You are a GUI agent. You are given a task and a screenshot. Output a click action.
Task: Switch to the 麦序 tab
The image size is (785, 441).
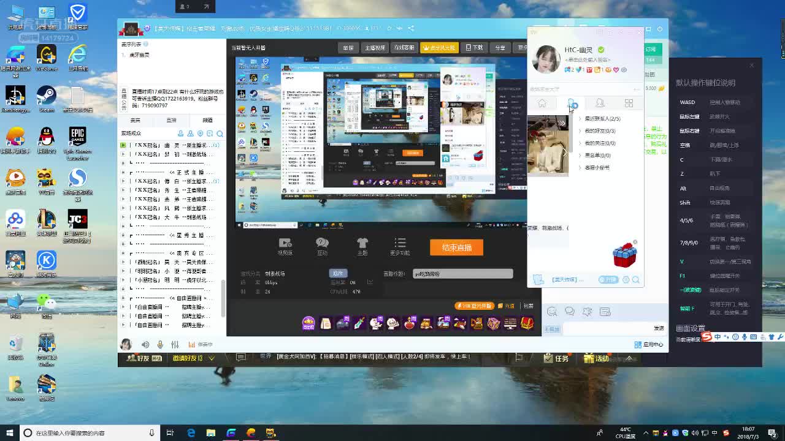tap(136, 120)
